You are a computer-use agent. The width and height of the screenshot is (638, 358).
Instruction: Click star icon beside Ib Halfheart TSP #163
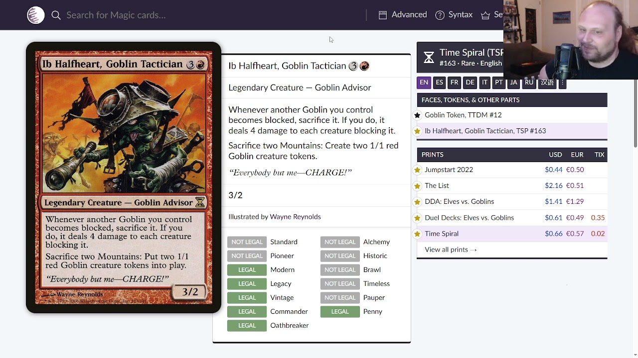click(418, 131)
